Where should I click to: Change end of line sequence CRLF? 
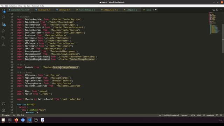[x=199, y=115]
